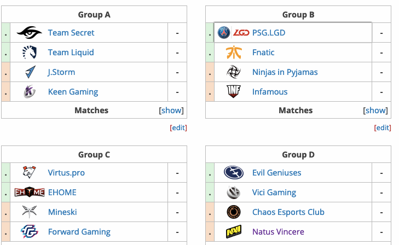
Task: Open the Infamous team page
Action: (270, 92)
